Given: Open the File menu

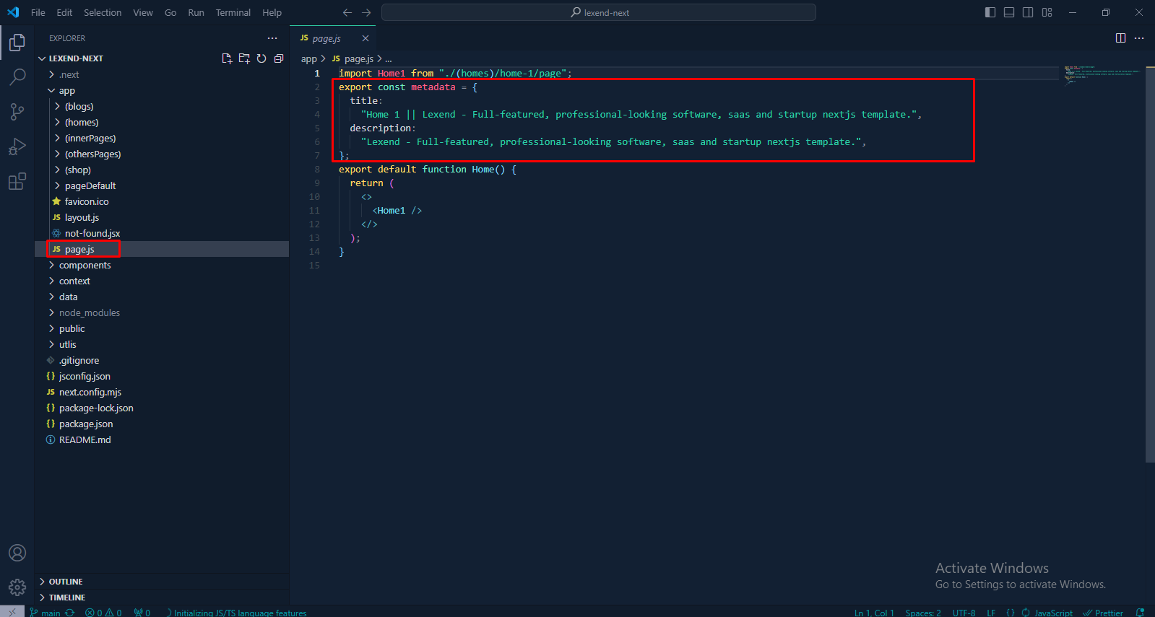Looking at the screenshot, I should pyautogui.click(x=38, y=12).
